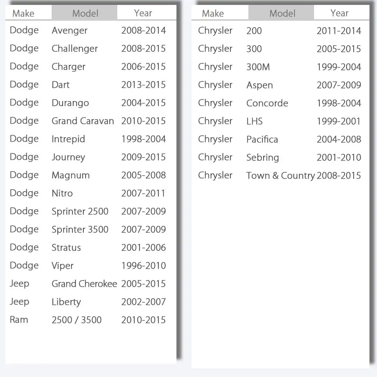Click the Ram make cell

[x=19, y=320]
